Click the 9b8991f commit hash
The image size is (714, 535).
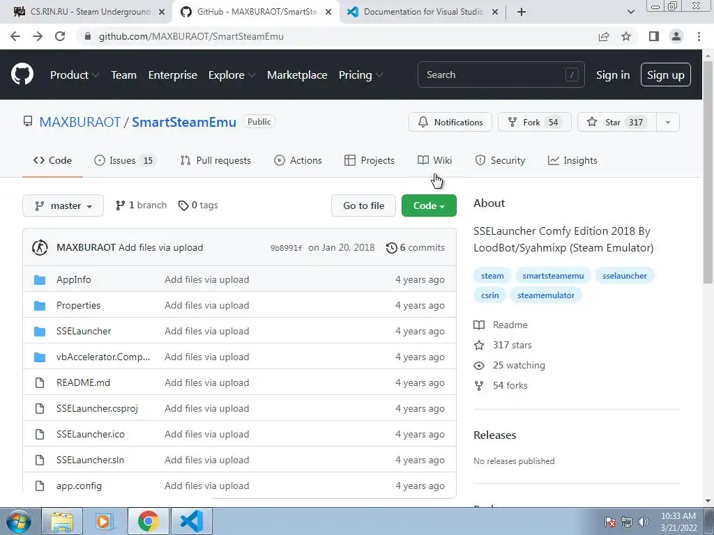click(287, 248)
